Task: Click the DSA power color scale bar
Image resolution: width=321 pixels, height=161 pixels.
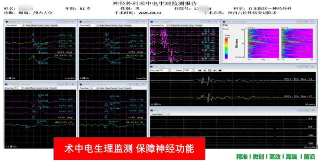Action: (226, 49)
